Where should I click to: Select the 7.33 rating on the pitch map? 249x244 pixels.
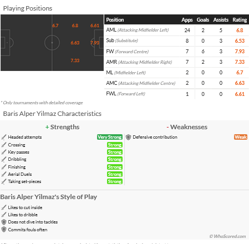pos(75,60)
